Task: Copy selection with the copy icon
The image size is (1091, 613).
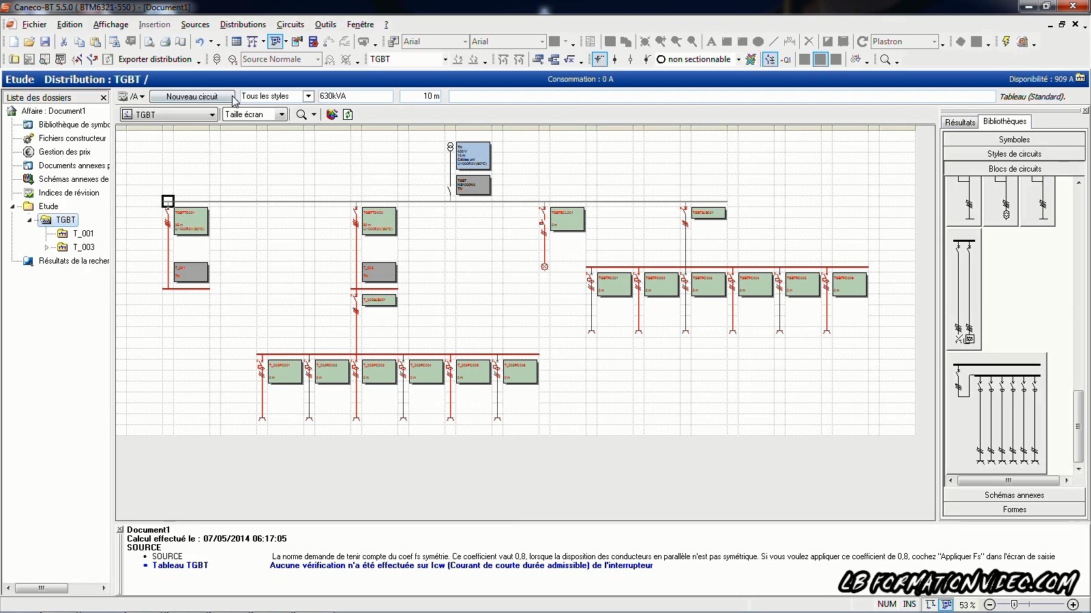Action: [79, 42]
